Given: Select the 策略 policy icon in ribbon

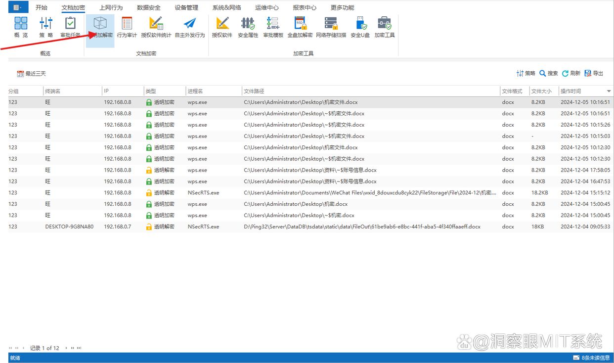Looking at the screenshot, I should 46,27.
